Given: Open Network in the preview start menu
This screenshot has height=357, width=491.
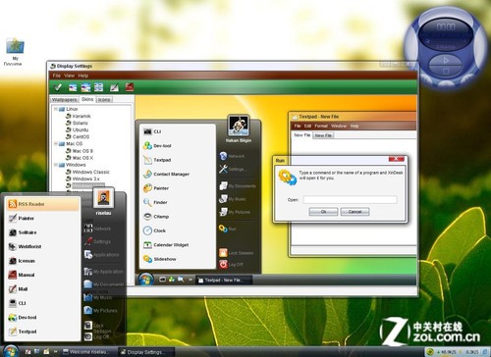Looking at the screenshot, I should pyautogui.click(x=232, y=156).
